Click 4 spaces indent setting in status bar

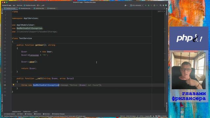147,116
